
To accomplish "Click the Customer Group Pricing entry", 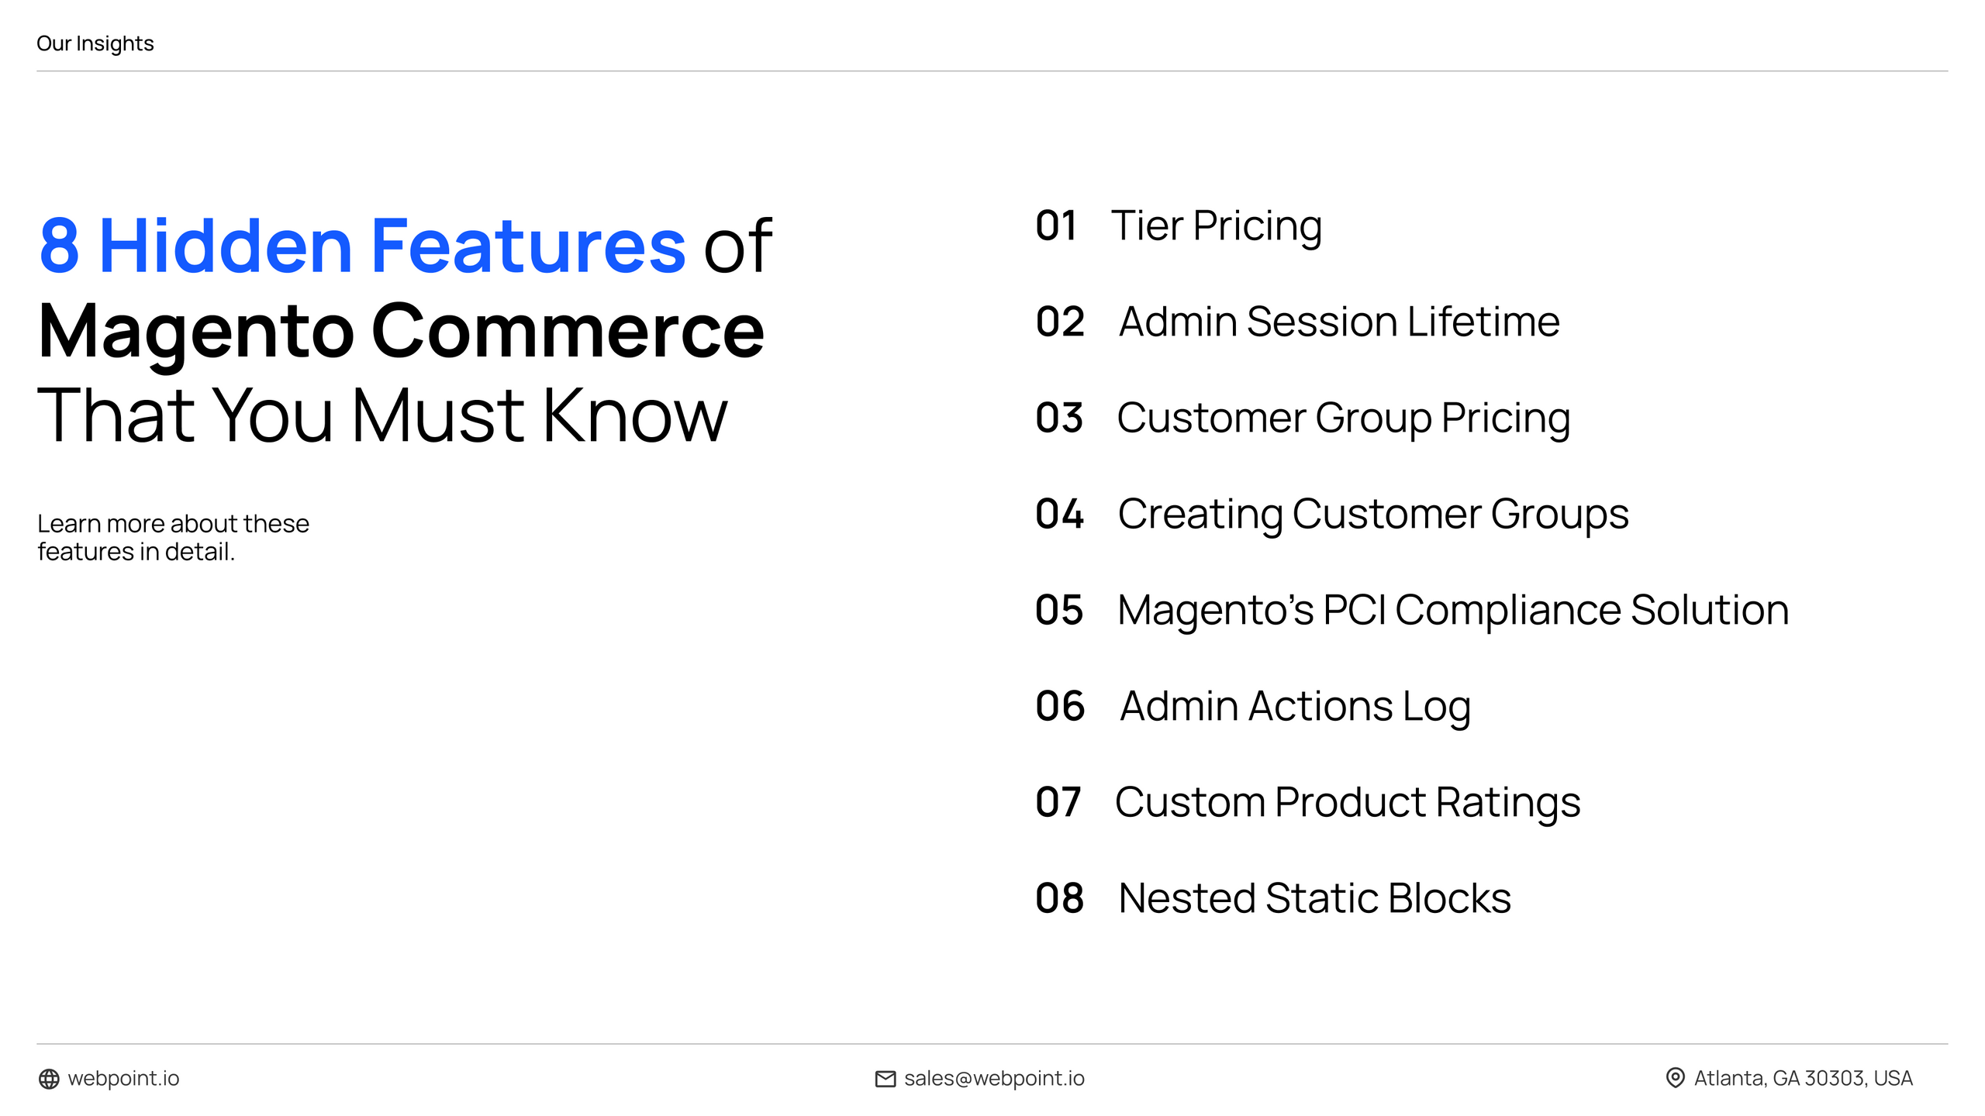I will tap(1343, 418).
